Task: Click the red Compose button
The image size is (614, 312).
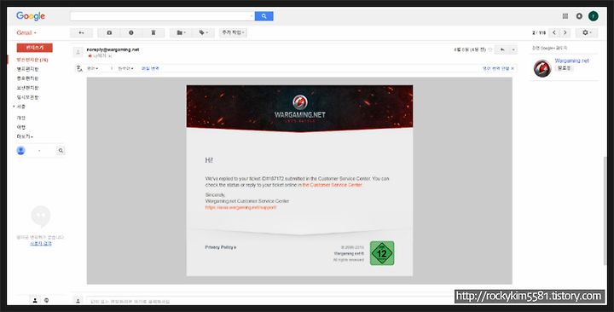Action: pos(34,48)
